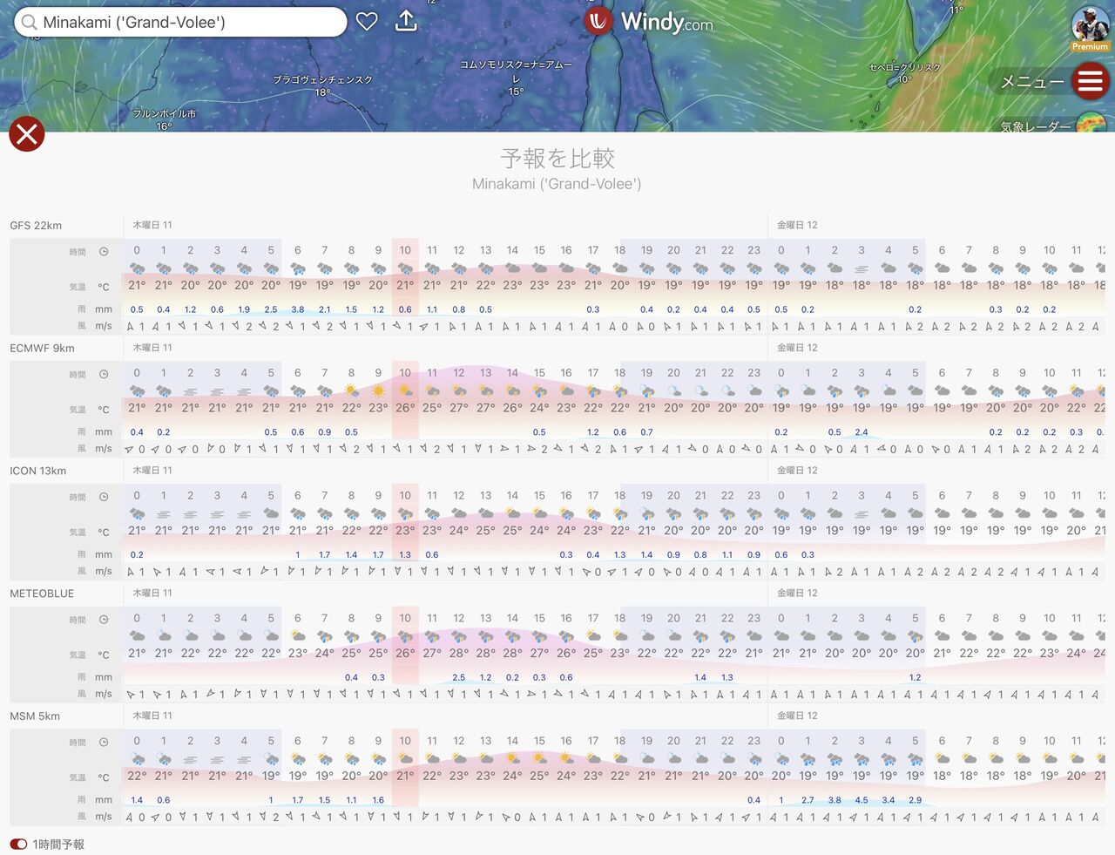The height and width of the screenshot is (855, 1115).
Task: Click METEOBLUE 28° temperature at hour 12
Action: pos(459,653)
